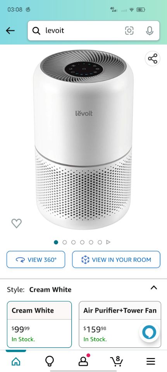Play product video via carousel triangle
Viewport: 167px width, 372px height.
pyautogui.click(x=108, y=242)
